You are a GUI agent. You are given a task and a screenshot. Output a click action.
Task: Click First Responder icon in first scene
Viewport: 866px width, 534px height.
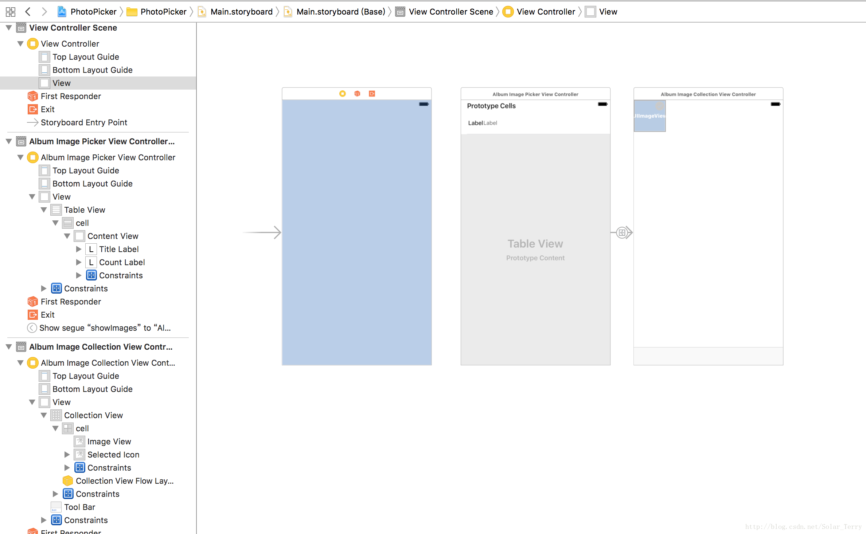[x=33, y=96]
